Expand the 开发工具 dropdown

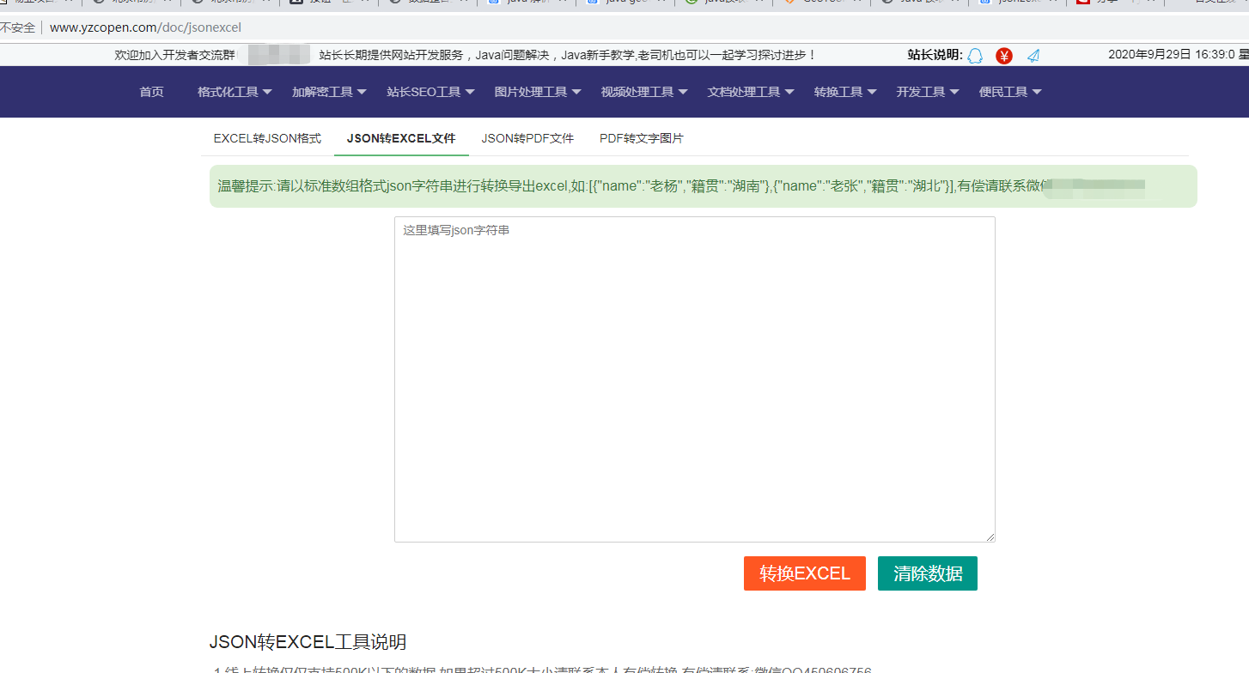(921, 92)
